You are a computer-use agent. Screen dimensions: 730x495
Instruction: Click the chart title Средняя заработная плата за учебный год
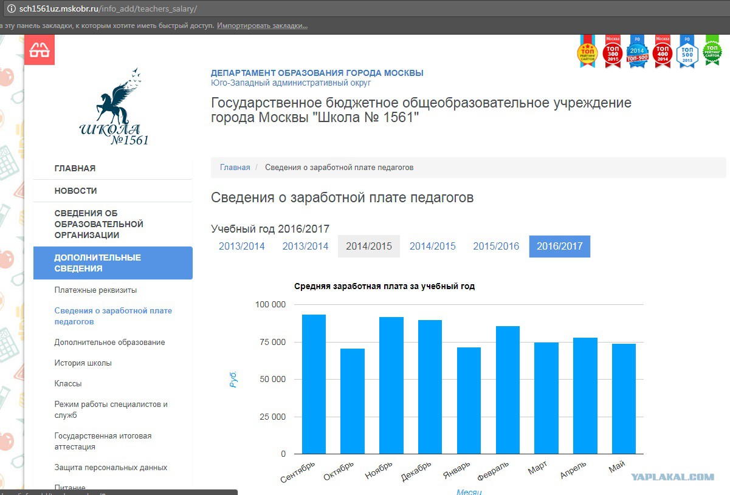pos(384,286)
